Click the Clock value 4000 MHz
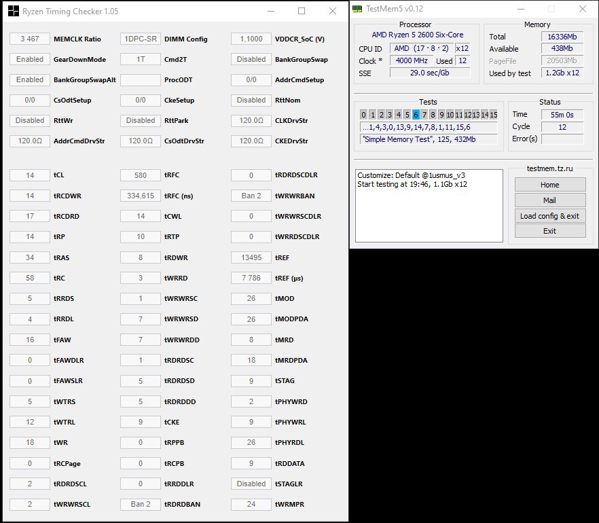Viewport: 599px width, 523px height. [x=412, y=60]
